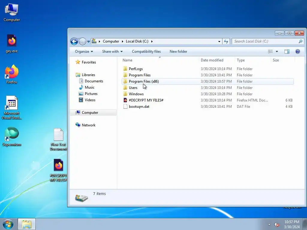307x230 pixels.
Task: Click Computer in the address bar
Action: click(111, 41)
